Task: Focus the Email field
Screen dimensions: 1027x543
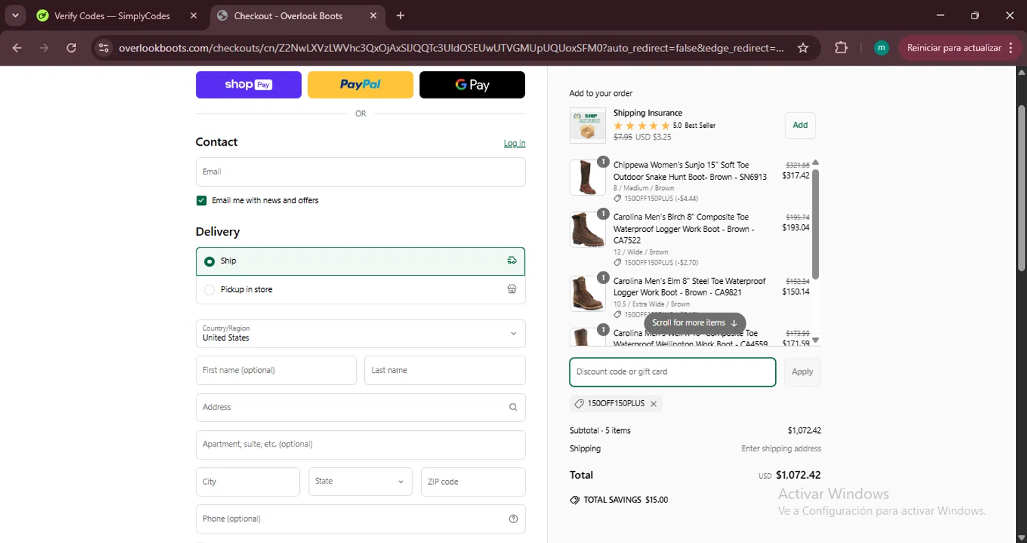Action: tap(361, 172)
